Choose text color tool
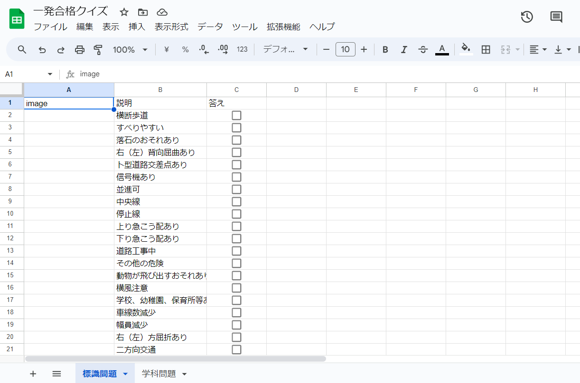 point(442,49)
